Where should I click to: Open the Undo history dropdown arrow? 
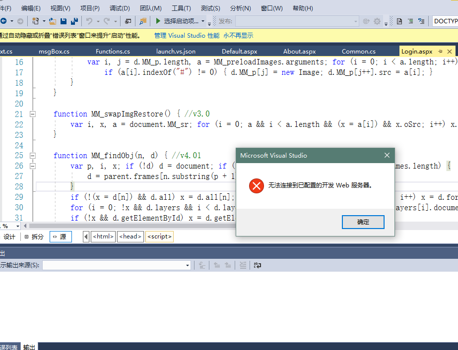point(98,21)
